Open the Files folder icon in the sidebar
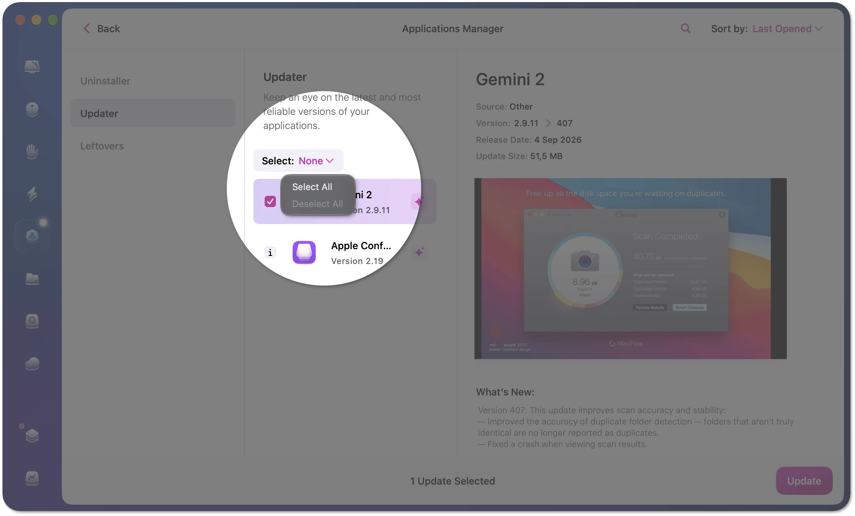The image size is (855, 516). coord(32,279)
